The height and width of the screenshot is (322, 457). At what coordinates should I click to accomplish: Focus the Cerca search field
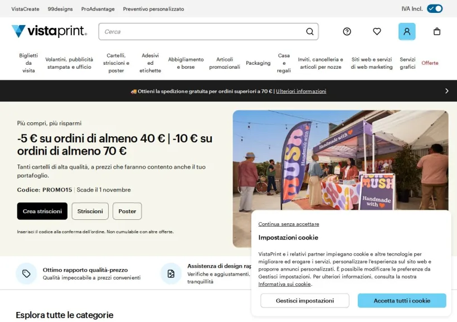point(208,31)
